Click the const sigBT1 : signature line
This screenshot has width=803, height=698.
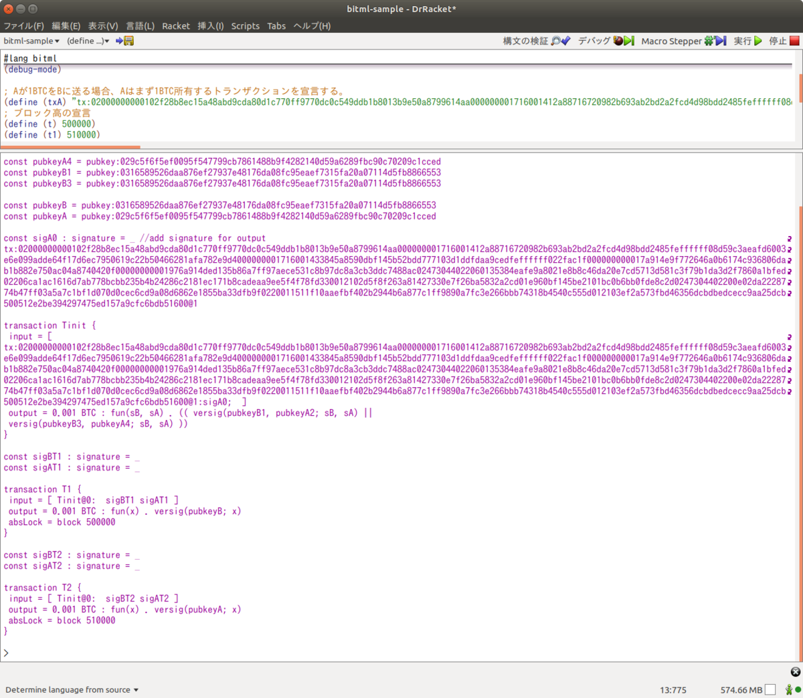[x=72, y=457]
